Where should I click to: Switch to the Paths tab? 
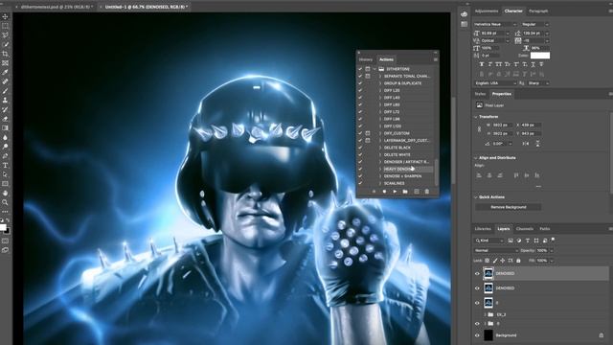tap(545, 229)
